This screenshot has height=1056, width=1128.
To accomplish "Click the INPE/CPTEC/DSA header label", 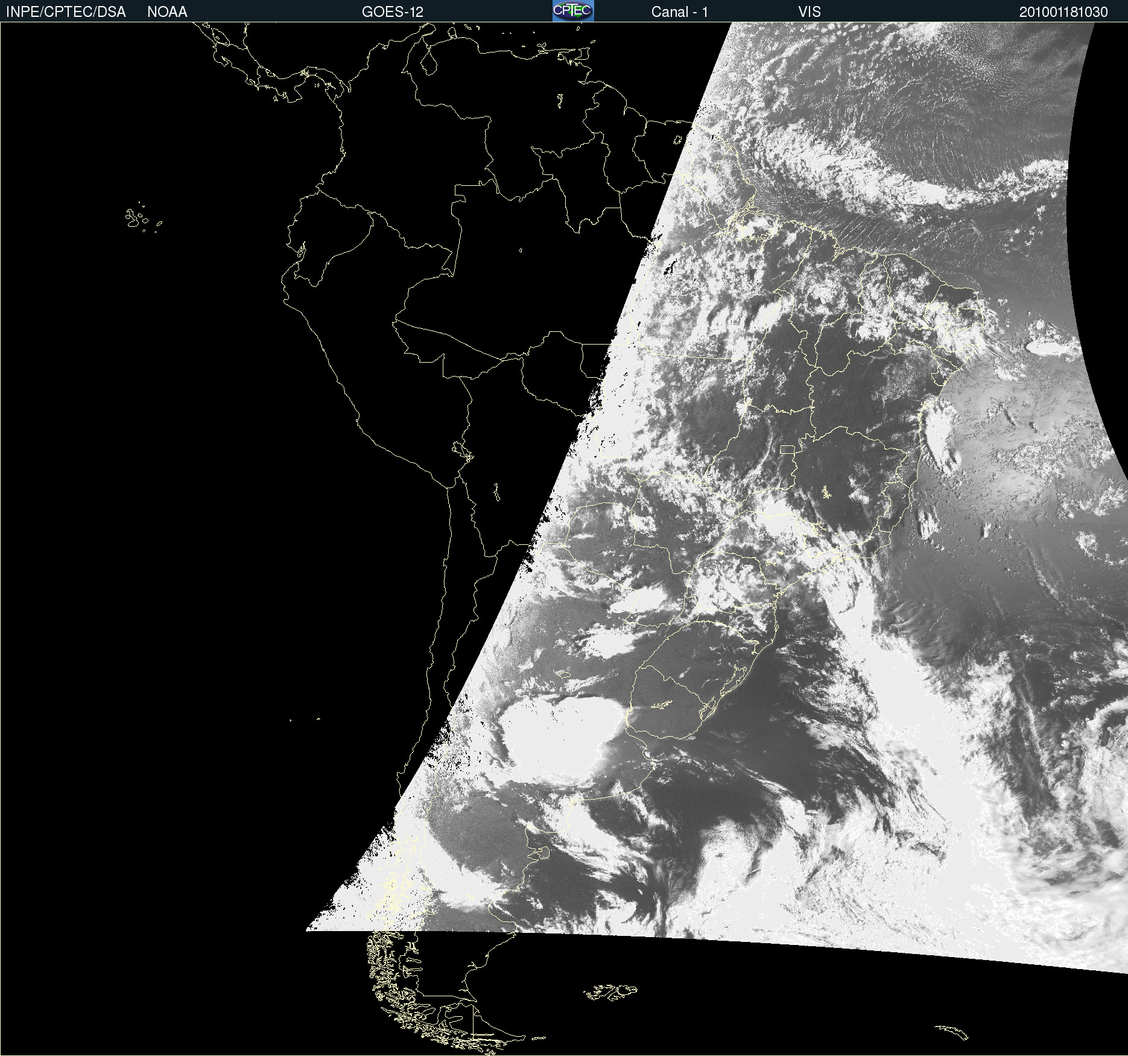I will pos(66,12).
